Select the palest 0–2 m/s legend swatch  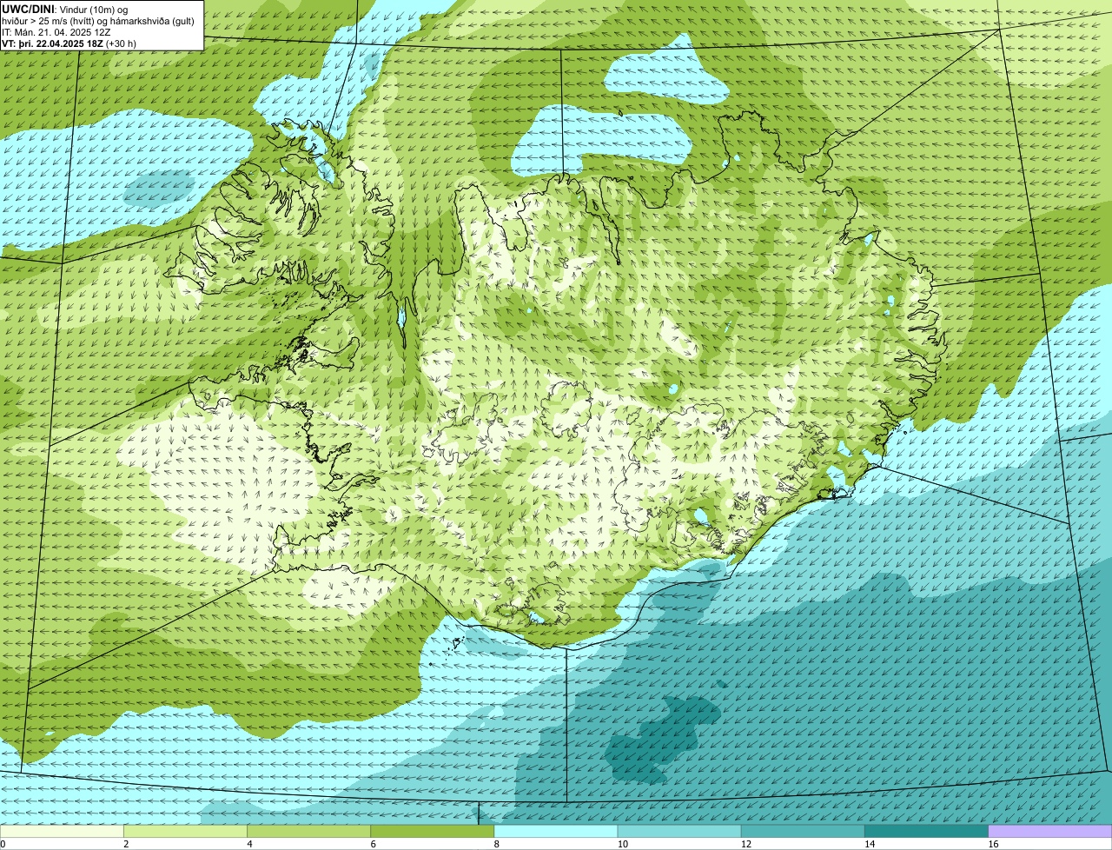(62, 831)
